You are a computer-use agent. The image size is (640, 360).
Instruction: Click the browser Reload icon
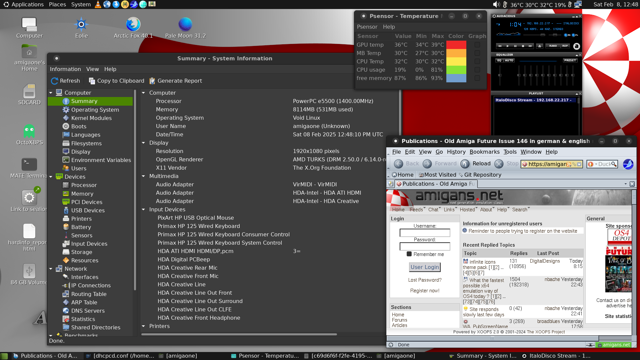(465, 164)
